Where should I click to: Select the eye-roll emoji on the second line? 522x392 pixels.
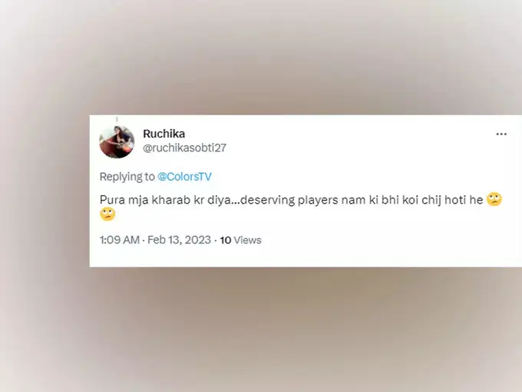pos(107,214)
